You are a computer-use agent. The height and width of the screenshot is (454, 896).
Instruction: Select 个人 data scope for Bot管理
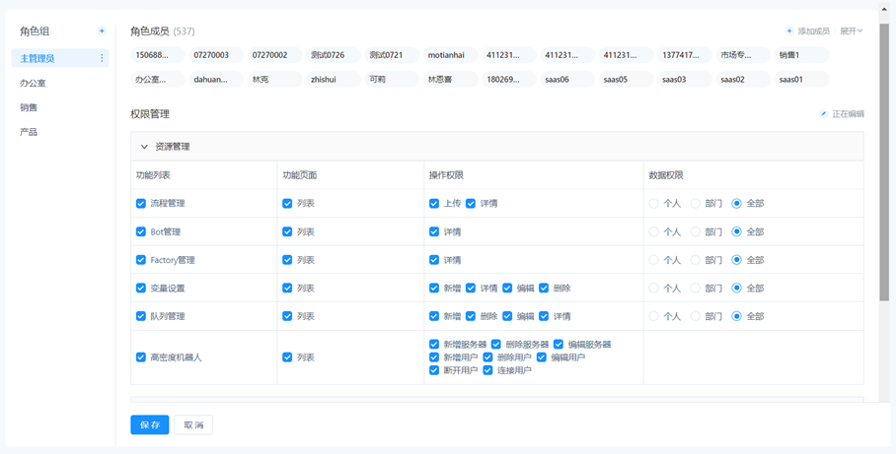coord(653,232)
